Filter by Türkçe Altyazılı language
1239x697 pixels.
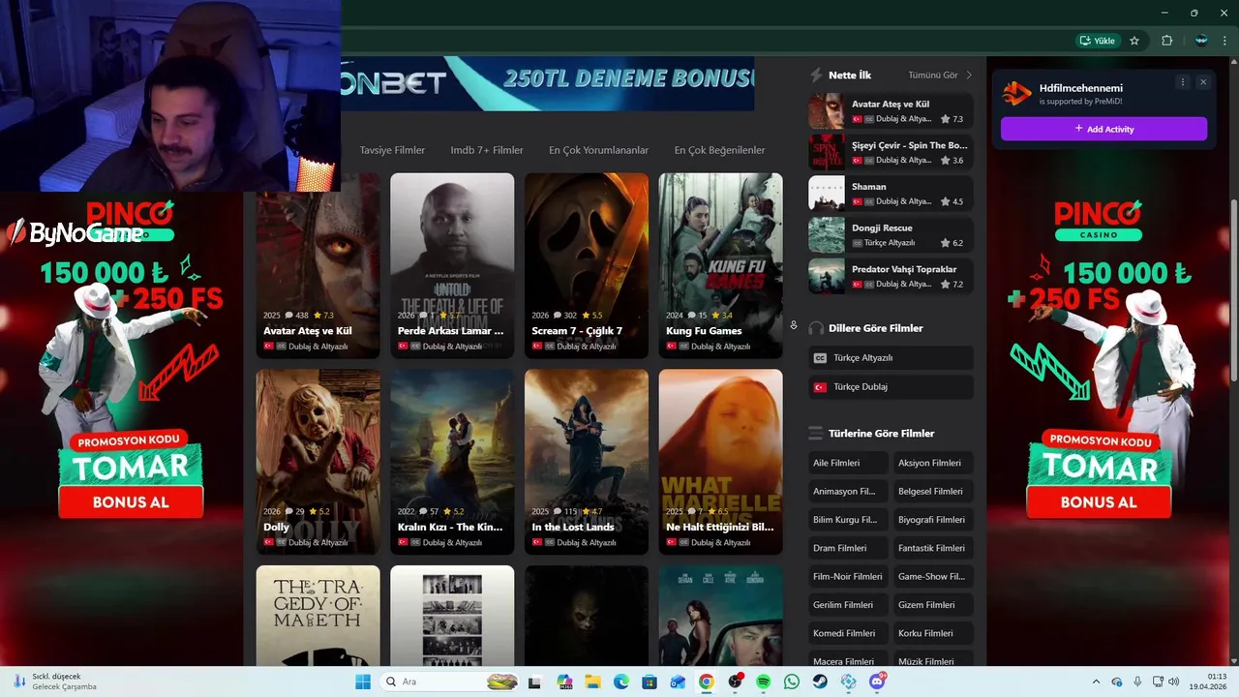click(x=891, y=357)
